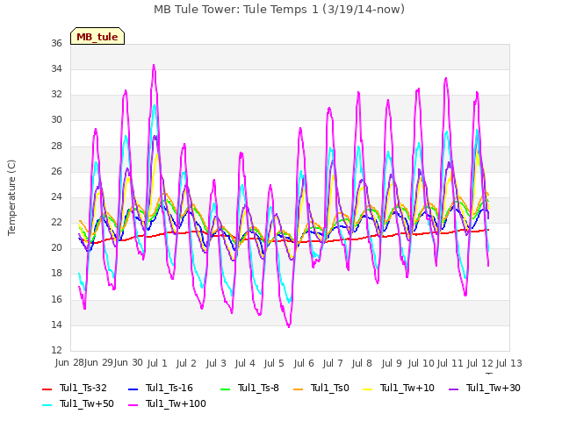Click the Jun 28 x-axis tick label
Image resolution: width=562 pixels, height=421 pixels.
pyautogui.click(x=69, y=363)
